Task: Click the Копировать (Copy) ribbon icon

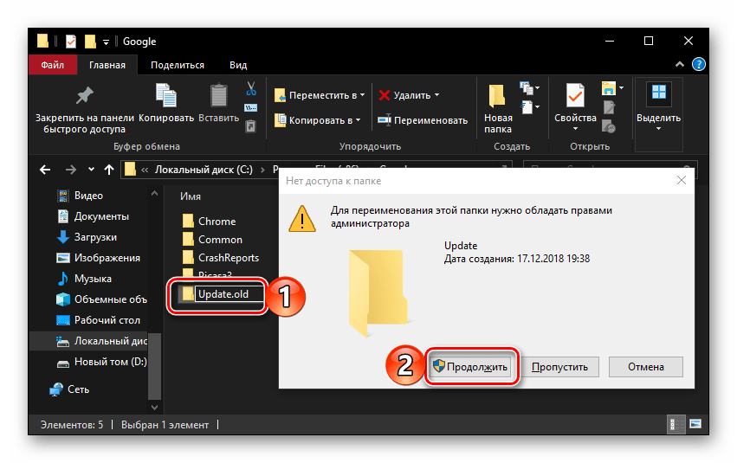Action: coord(166,95)
